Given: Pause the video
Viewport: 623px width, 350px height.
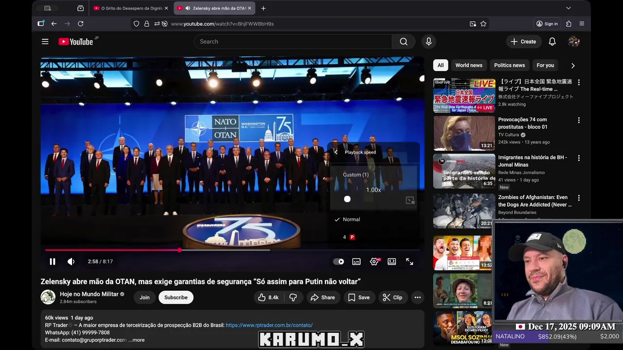Looking at the screenshot, I should tap(52, 262).
